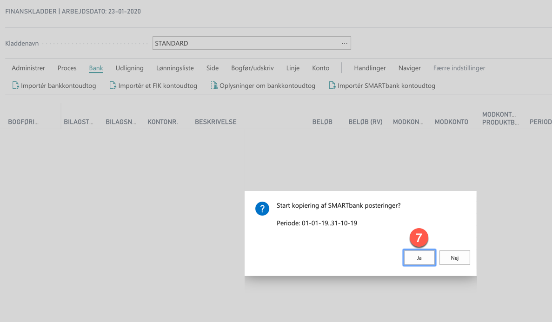
Task: Click the BESKRIVELSE column header
Action: (216, 122)
